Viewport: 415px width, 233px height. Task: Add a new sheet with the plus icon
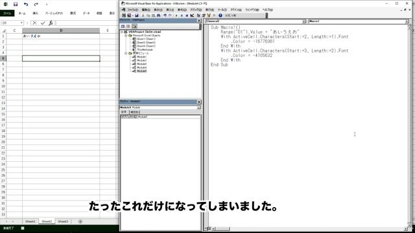tap(80, 221)
